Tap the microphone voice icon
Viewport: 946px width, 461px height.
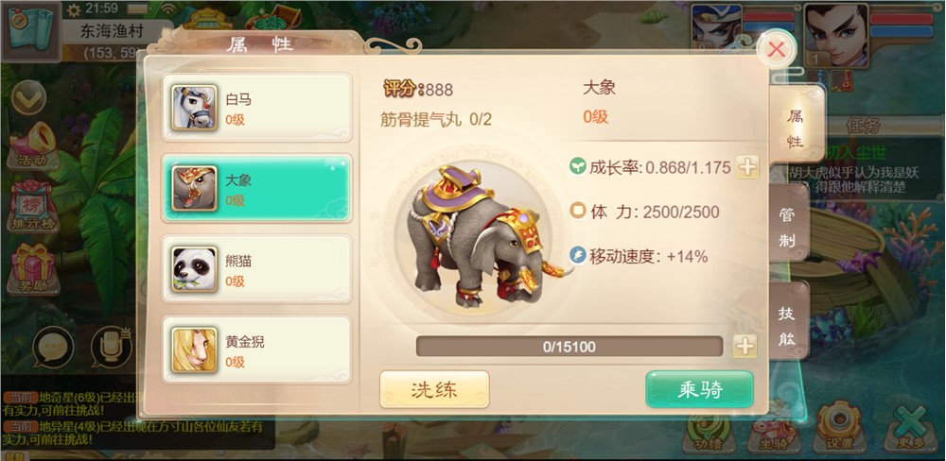point(111,348)
